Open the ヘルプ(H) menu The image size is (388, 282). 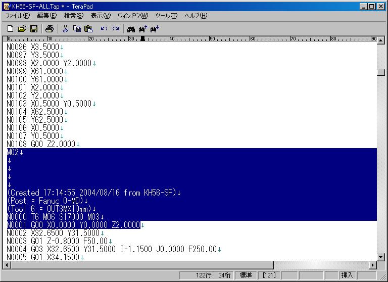tap(196, 16)
